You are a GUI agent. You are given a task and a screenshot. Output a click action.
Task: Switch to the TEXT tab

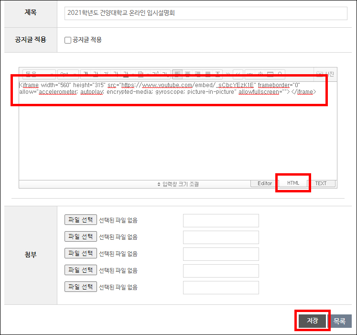click(321, 184)
